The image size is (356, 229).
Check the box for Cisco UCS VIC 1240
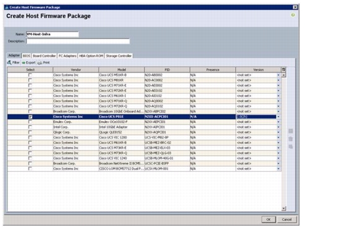tap(30, 158)
